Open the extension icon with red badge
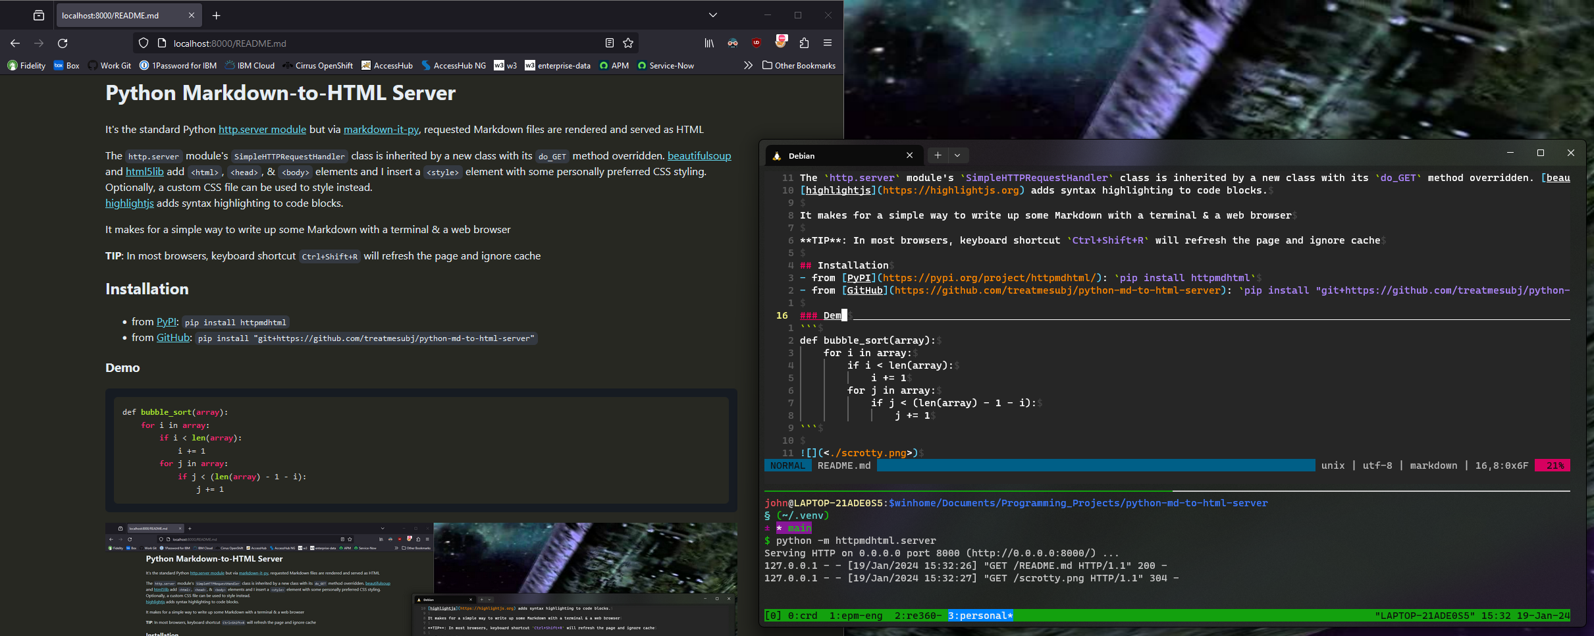The image size is (1594, 636). pyautogui.click(x=781, y=42)
